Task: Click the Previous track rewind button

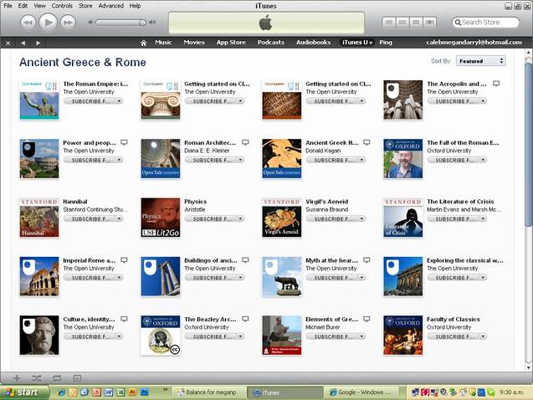Action: click(x=28, y=22)
